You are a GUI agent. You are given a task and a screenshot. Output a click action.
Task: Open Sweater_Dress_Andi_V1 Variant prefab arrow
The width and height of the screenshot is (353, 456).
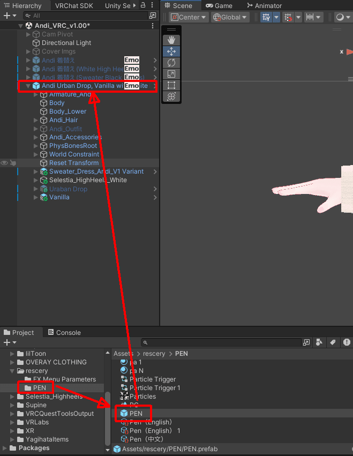155,171
